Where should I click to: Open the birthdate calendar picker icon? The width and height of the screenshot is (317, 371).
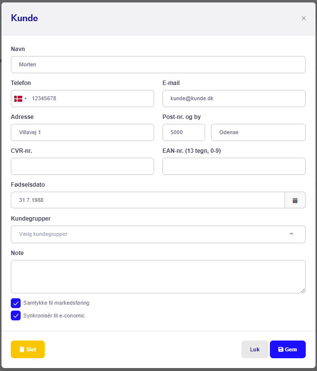click(x=295, y=200)
